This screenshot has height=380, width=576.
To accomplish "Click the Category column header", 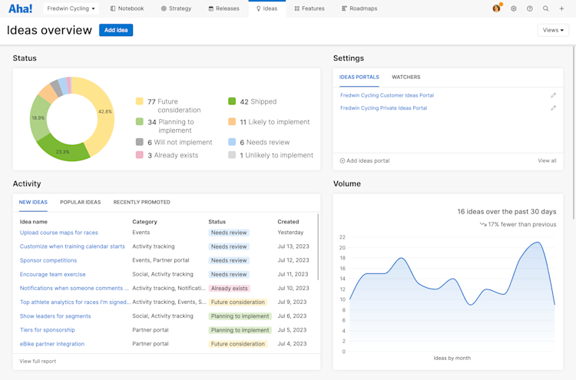I will point(144,222).
